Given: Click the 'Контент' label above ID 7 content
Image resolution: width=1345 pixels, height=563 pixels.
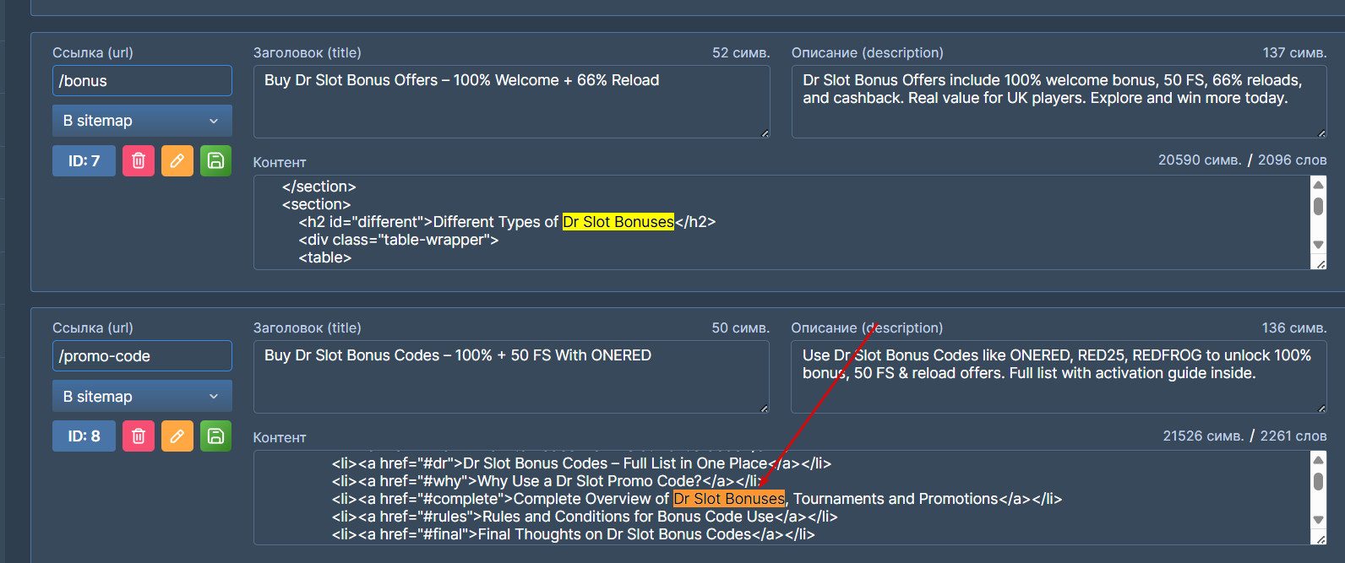Looking at the screenshot, I should tap(280, 162).
